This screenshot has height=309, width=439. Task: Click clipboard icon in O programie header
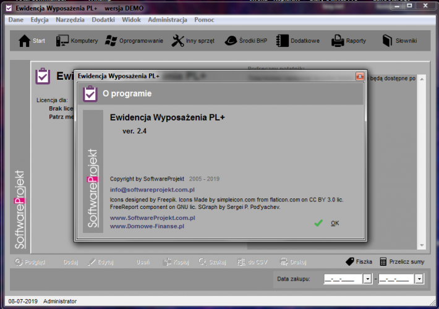tap(90, 94)
